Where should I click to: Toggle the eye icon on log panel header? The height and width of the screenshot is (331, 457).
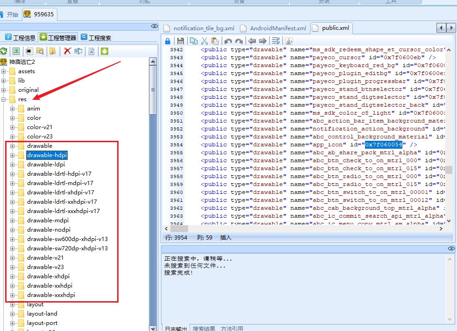tap(451, 248)
